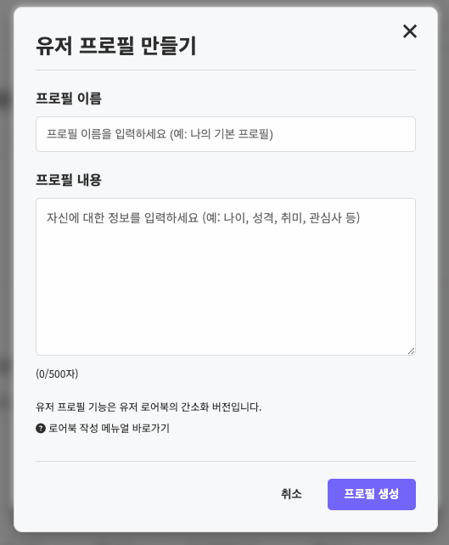Click the 유저 프로필 만들기 heading

point(116,46)
